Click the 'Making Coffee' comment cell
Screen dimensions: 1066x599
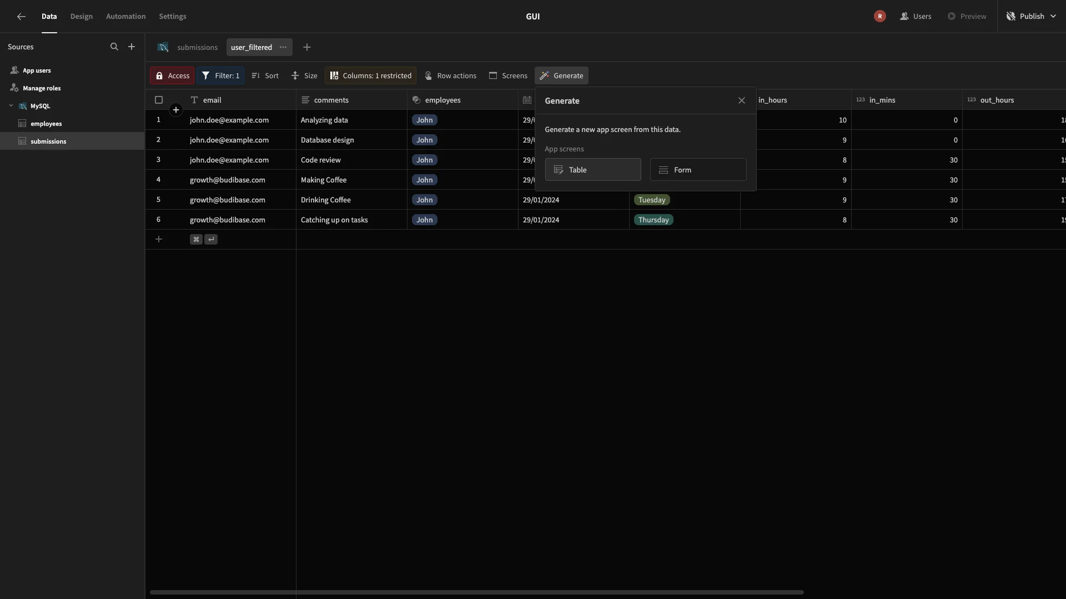pos(351,180)
